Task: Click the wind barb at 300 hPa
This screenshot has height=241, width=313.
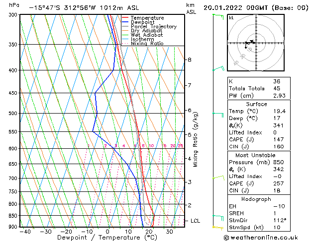Action: coord(218,16)
